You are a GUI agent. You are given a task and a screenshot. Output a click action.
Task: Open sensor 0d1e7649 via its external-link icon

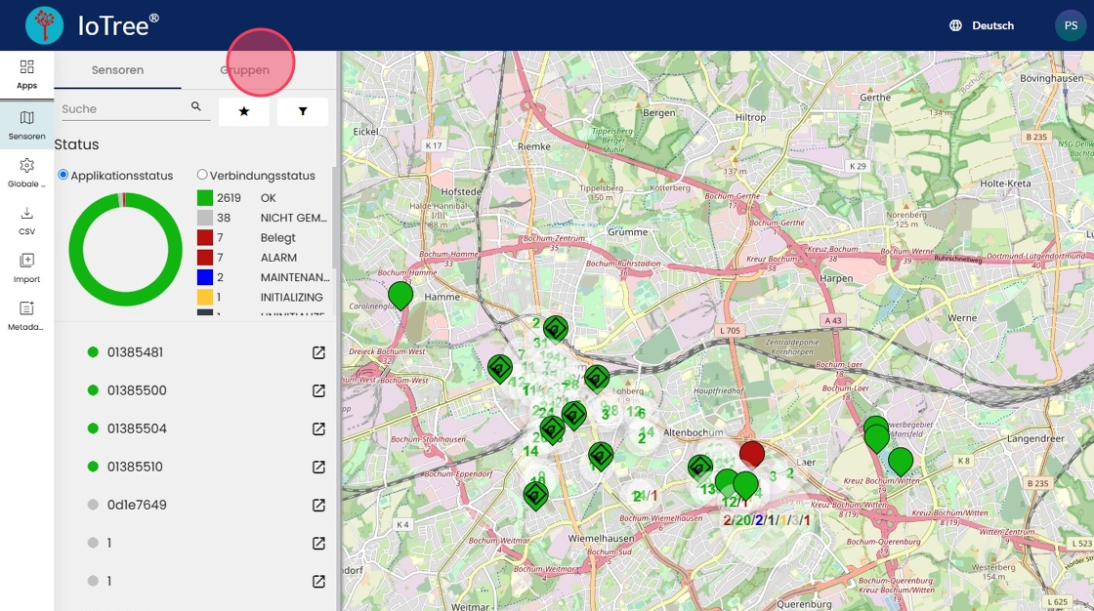coord(318,505)
